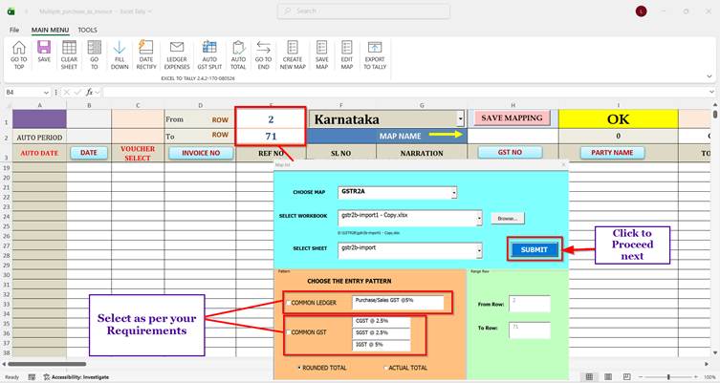Screen dimensions: 720x383
Task: Switch to Page Layout view icon
Action: [607, 377]
